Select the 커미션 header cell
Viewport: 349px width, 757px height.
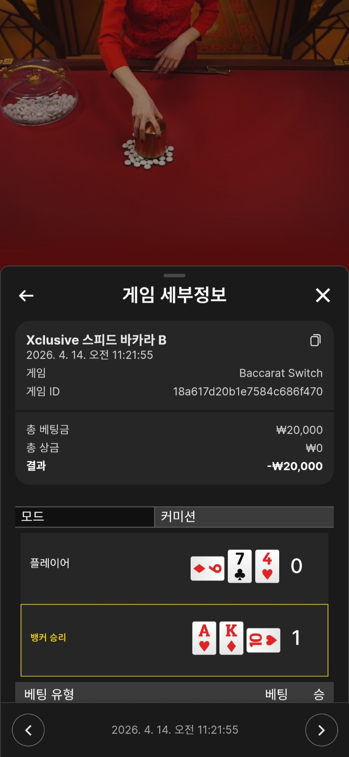tap(244, 517)
